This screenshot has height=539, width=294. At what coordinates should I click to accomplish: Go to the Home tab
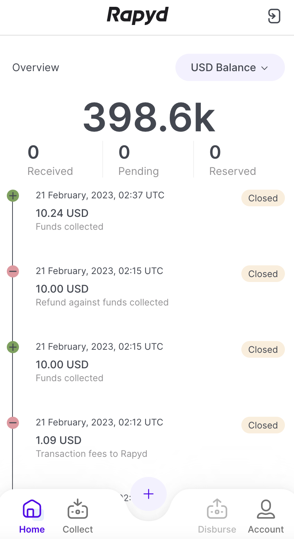pyautogui.click(x=32, y=516)
